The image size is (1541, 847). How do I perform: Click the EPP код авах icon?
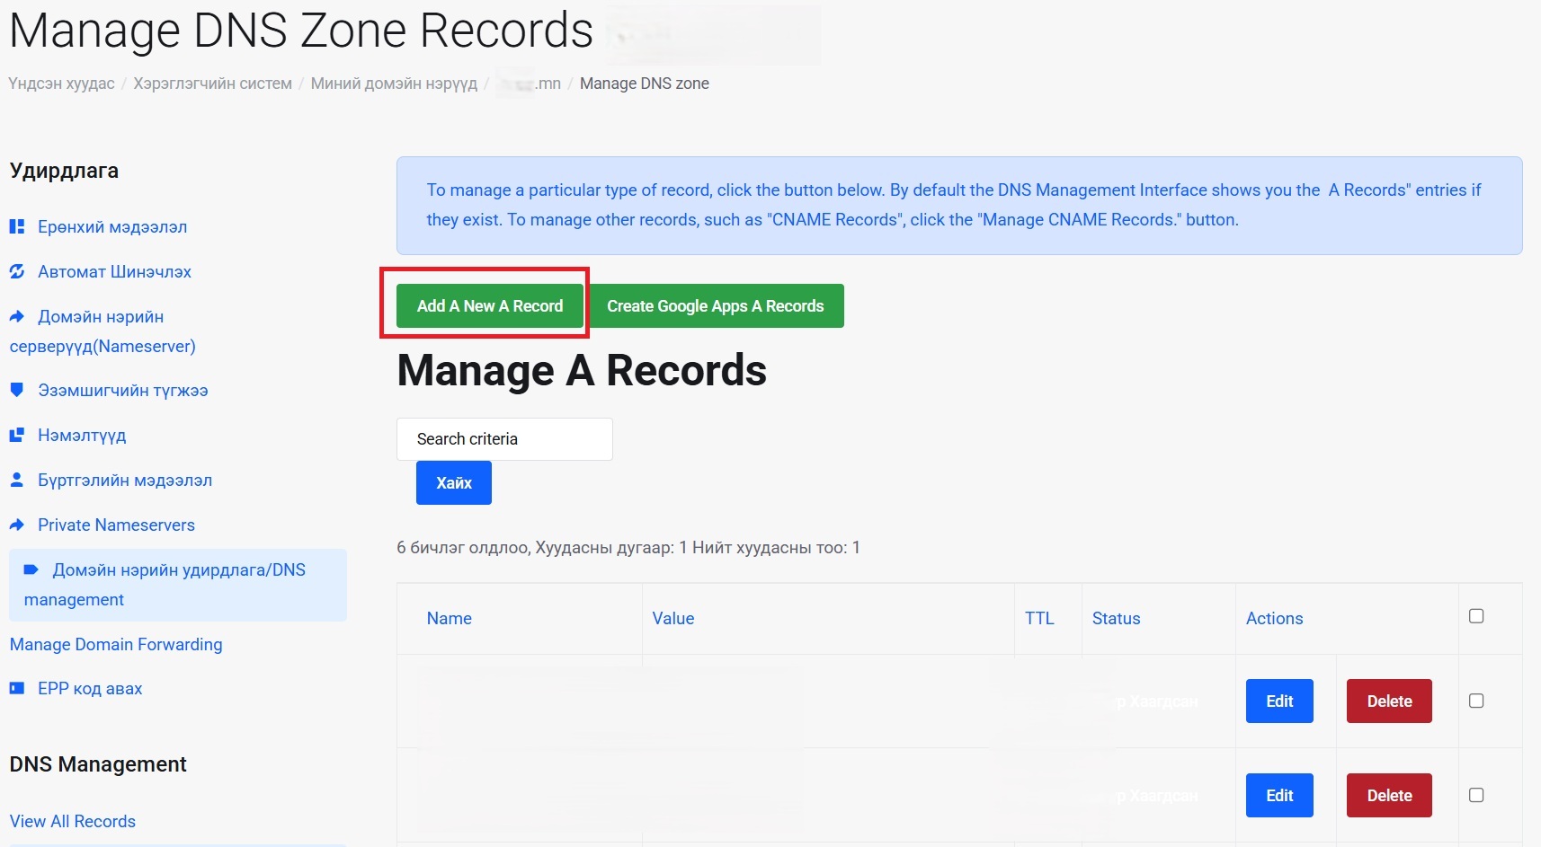pyautogui.click(x=17, y=688)
